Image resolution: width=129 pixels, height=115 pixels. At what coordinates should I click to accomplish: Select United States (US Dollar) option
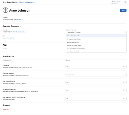tap(96, 36)
